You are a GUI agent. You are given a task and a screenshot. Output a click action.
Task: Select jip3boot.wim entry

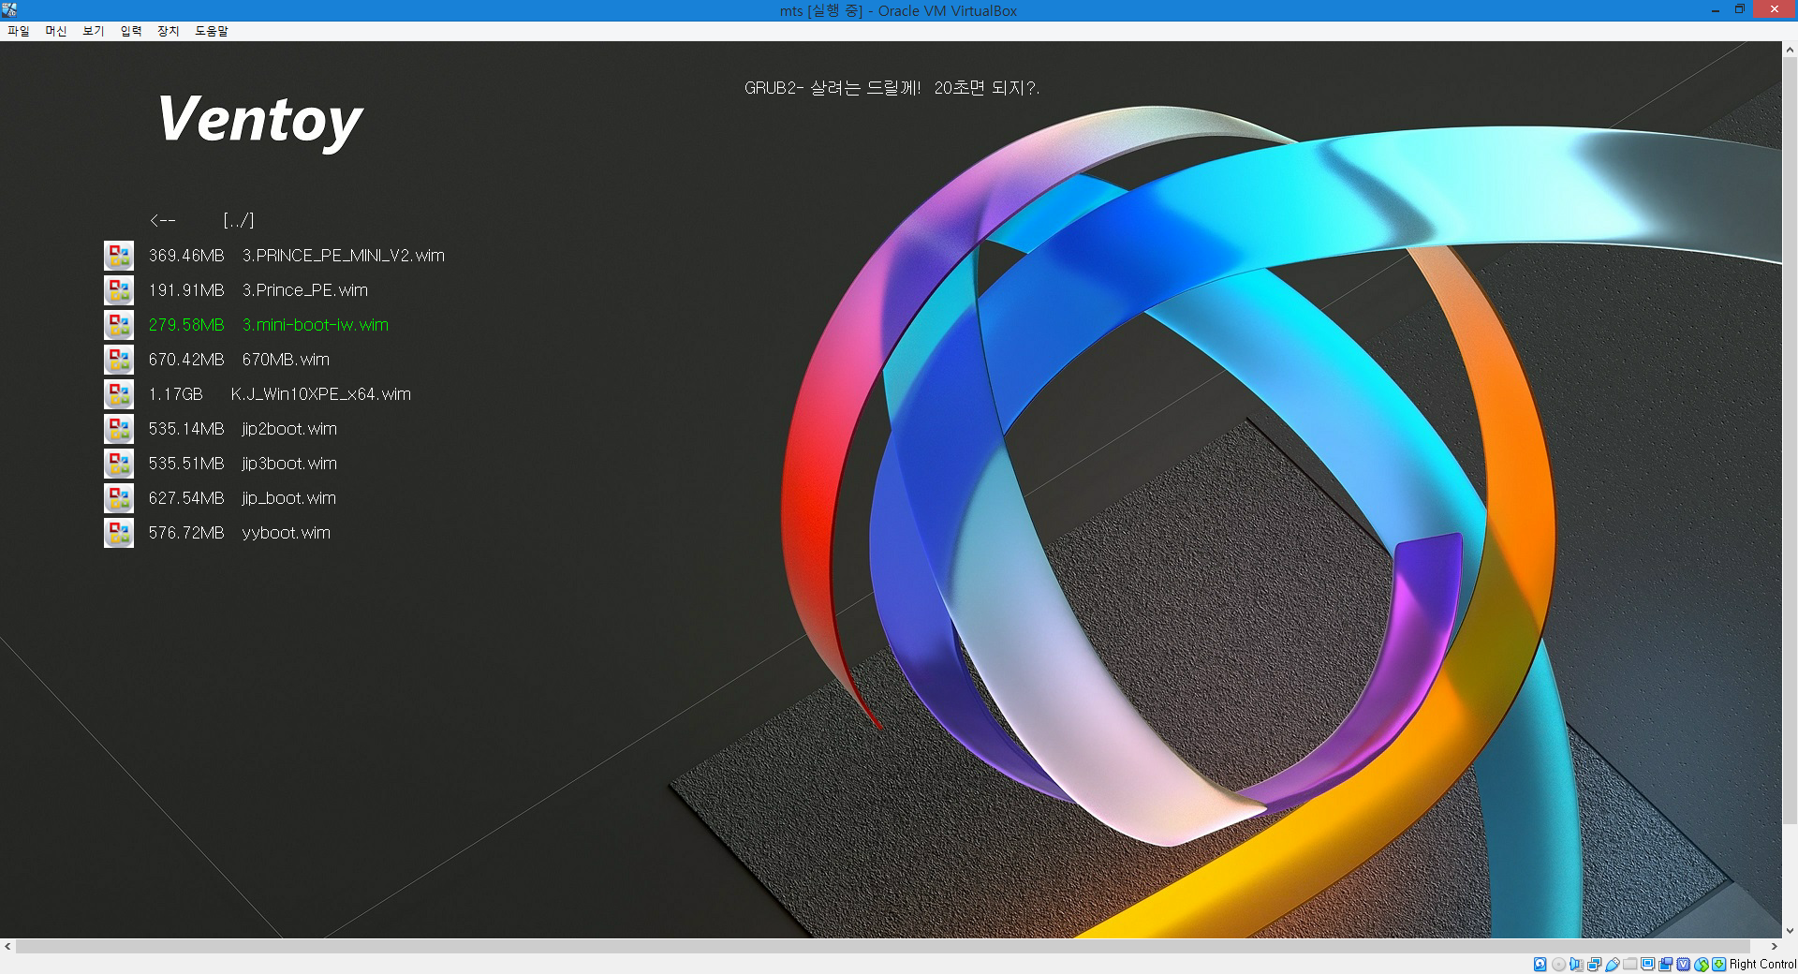click(x=243, y=464)
